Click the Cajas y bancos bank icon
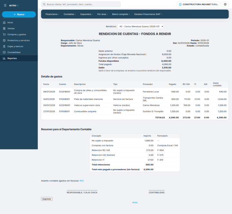Viewport: 232px width, 214px height. (4, 46)
